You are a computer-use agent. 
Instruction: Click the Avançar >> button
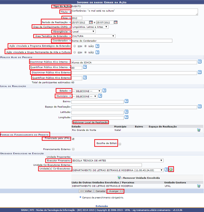(x=115, y=191)
